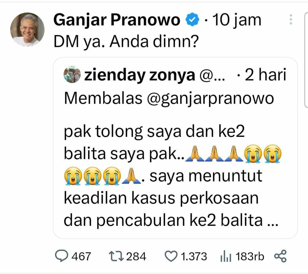Open zienday zonya's small avatar
This screenshot has height=274, width=308.
(x=72, y=75)
